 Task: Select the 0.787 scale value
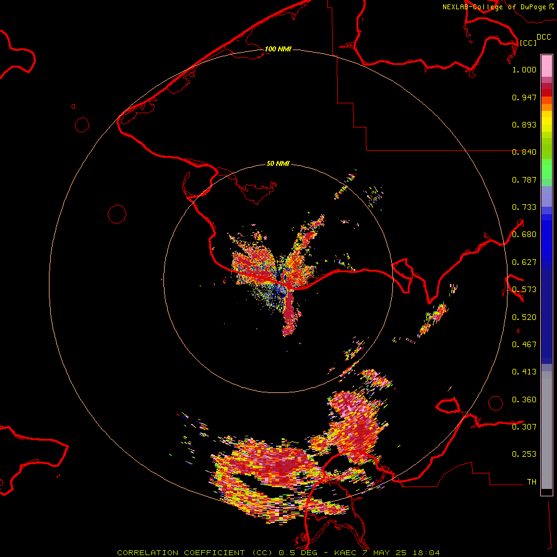(524, 179)
